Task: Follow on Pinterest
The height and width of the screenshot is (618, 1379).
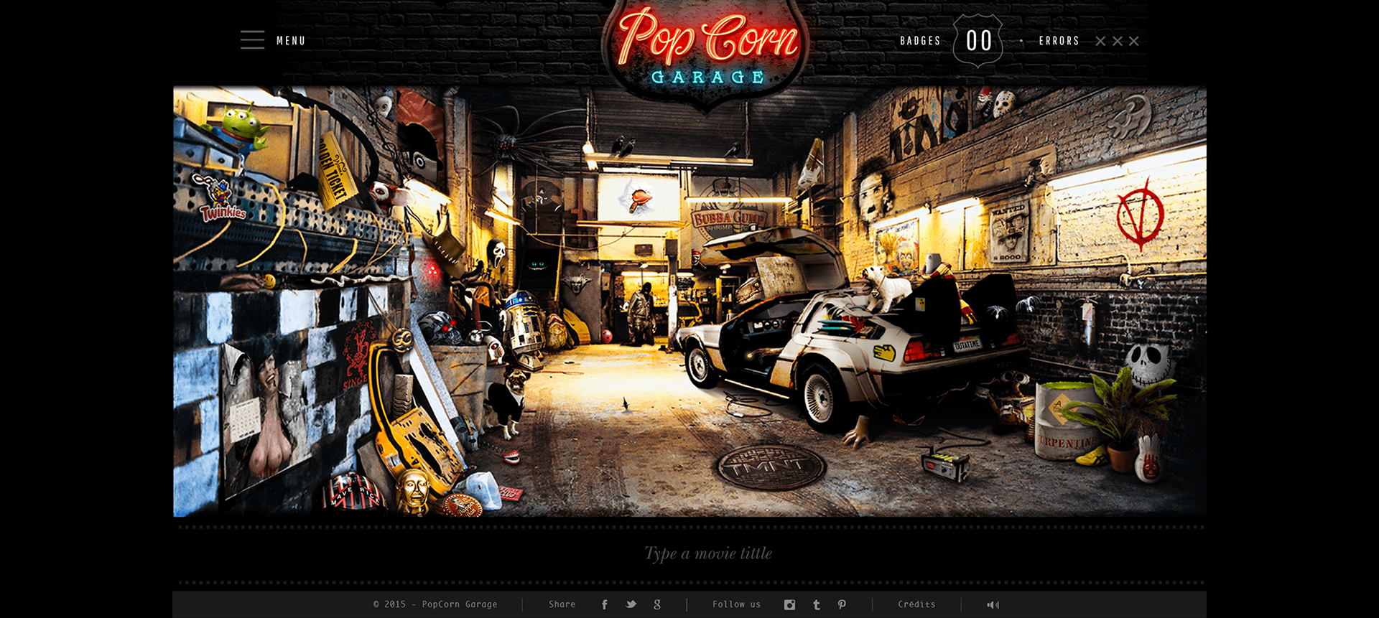Action: tap(842, 604)
